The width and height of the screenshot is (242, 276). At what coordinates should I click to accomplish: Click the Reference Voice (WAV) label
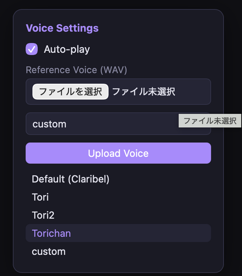pos(76,70)
